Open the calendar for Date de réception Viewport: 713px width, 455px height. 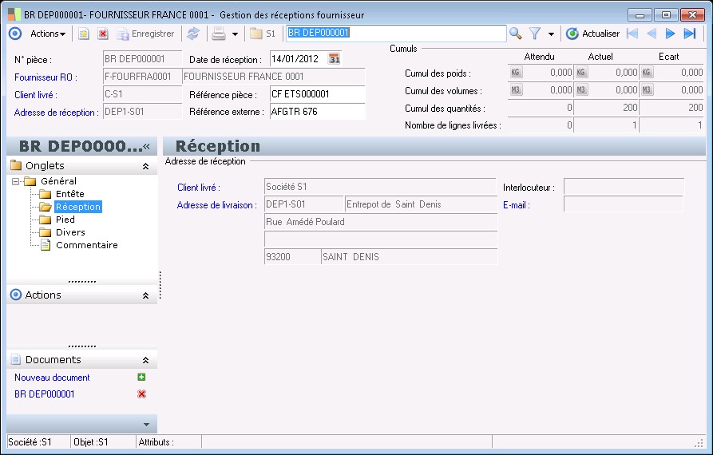335,59
